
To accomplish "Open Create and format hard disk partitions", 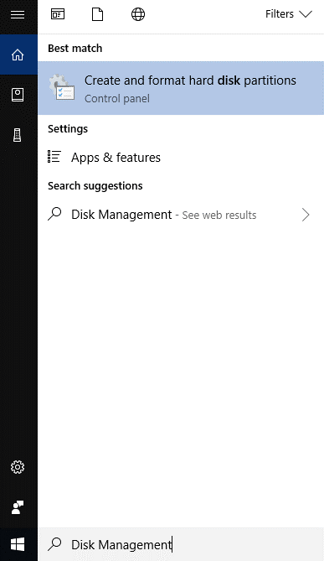I will [181, 88].
